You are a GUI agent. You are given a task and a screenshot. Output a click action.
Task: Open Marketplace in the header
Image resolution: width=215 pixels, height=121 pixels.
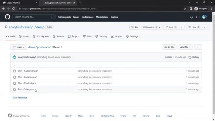click(x=102, y=17)
